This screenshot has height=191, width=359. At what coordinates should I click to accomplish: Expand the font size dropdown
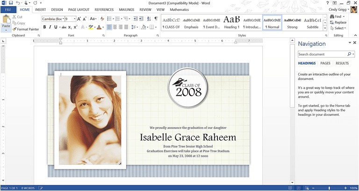click(x=74, y=19)
